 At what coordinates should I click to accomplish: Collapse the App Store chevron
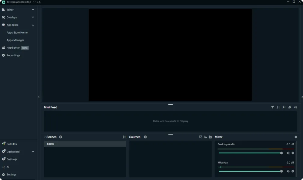(33, 25)
